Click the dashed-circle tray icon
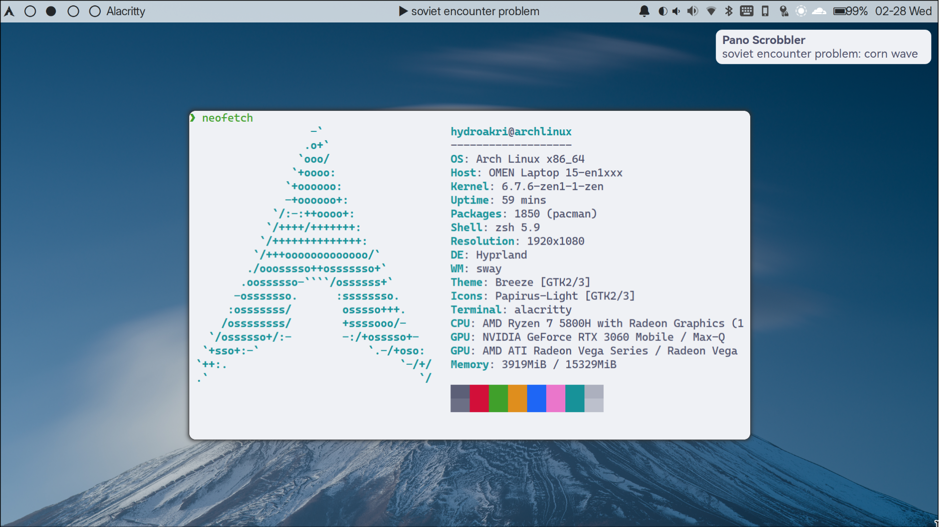 (x=801, y=11)
